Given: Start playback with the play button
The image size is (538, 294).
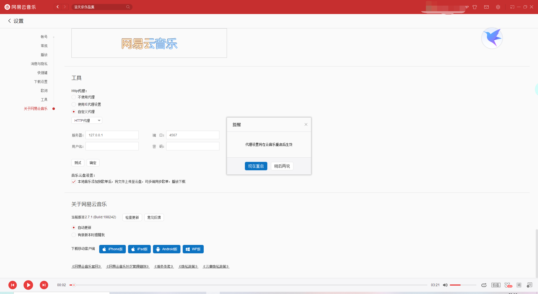Looking at the screenshot, I should pos(28,285).
